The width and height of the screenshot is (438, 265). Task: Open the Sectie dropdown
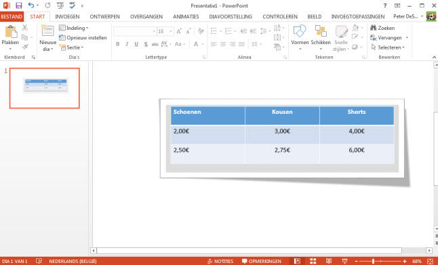coord(71,47)
